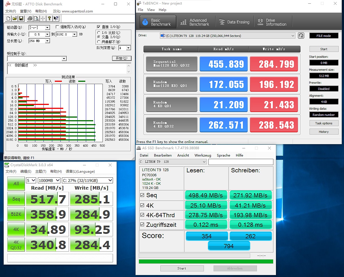The width and height of the screenshot is (344, 277).
Task: Click the Save floppy disk icon in ATTO
Action: click(21, 19)
